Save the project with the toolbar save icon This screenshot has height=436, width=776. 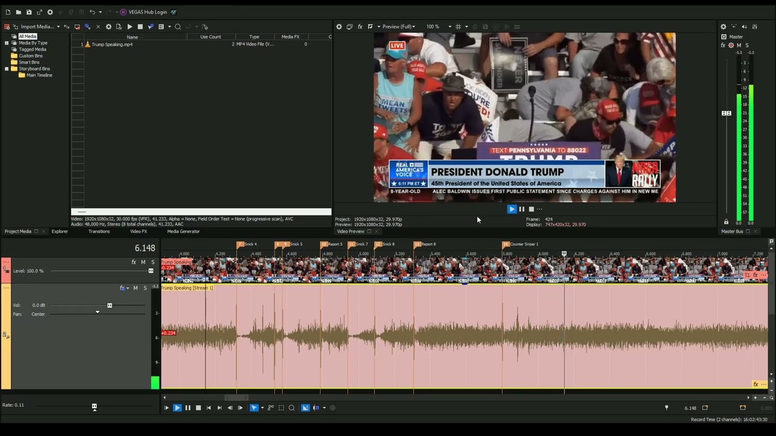point(28,12)
